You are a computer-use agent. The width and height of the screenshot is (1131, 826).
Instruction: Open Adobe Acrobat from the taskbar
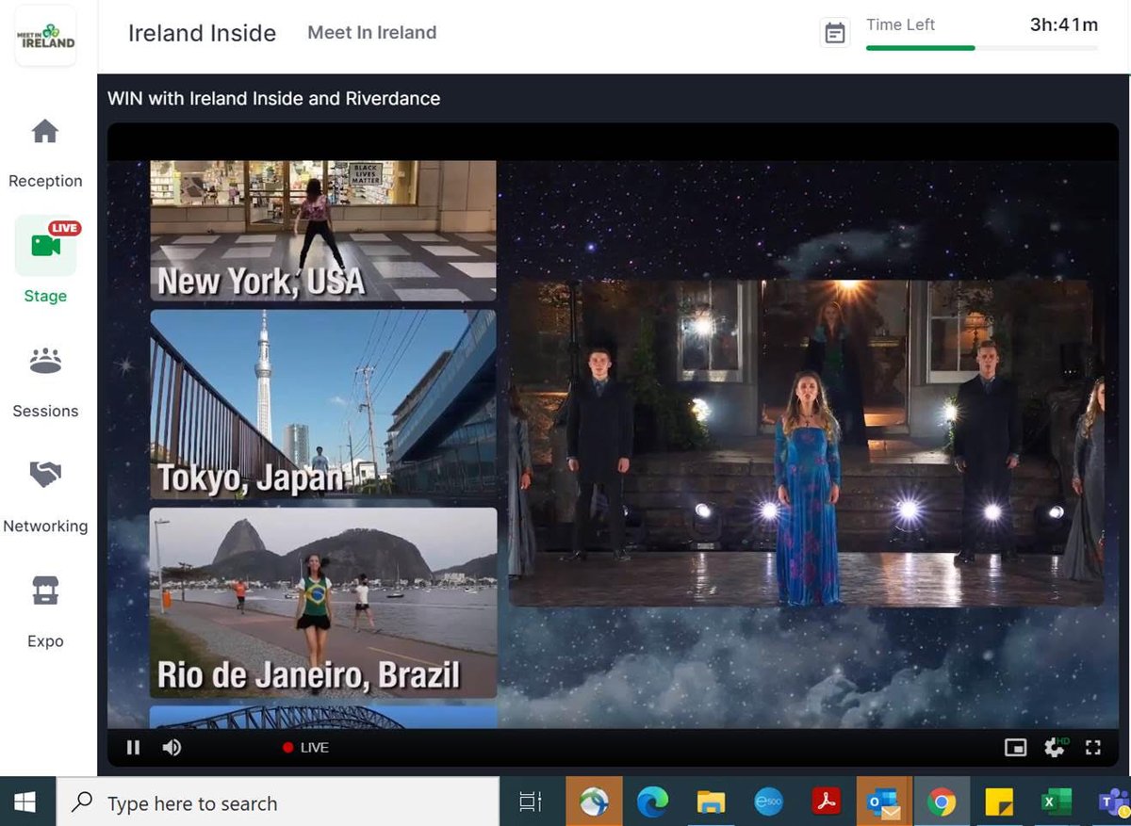pos(827,802)
